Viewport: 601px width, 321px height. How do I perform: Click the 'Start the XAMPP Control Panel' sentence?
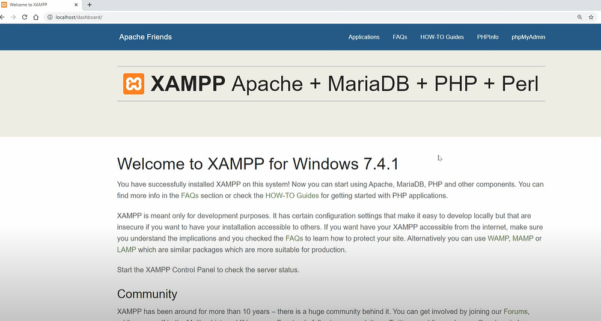[208, 270]
